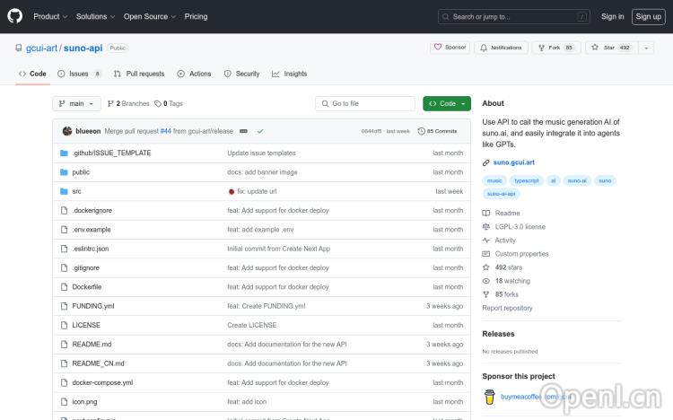Viewport: 673px width, 420px height.
Task: Click the commit history clock icon
Action: coord(422,131)
